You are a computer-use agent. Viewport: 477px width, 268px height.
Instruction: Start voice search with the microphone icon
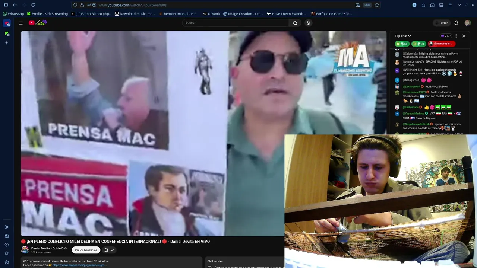(x=308, y=23)
